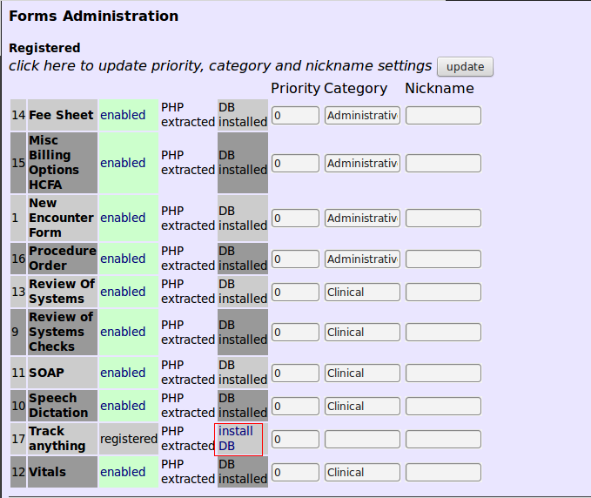Click registered status of Track anything

tap(129, 439)
